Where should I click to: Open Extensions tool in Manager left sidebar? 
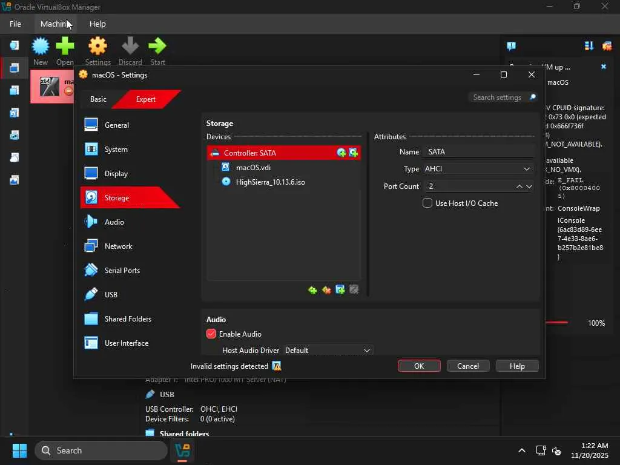pyautogui.click(x=15, y=91)
